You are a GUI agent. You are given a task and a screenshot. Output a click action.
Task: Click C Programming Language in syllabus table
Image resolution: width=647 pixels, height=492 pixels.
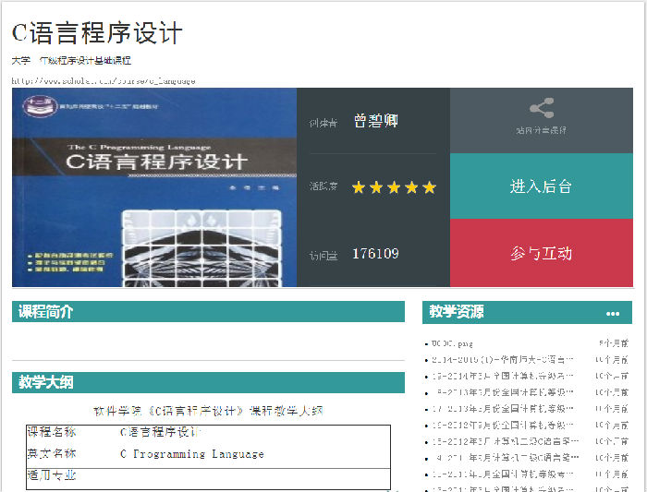pos(191,454)
